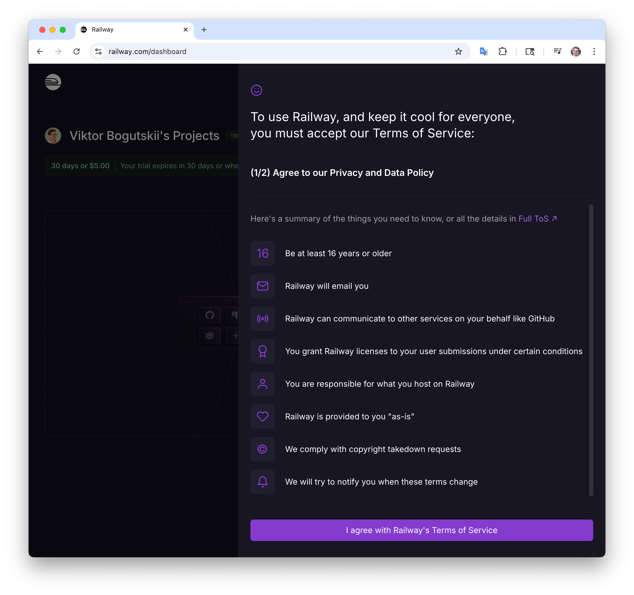Open the Full ToS link
The image size is (634, 595).
coord(537,219)
